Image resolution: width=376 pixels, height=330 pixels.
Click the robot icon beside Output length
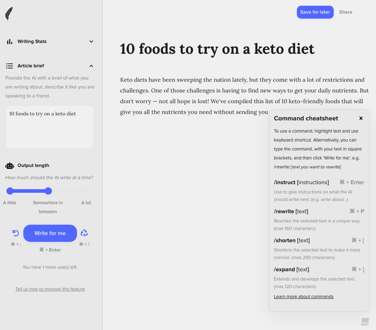coord(10,166)
